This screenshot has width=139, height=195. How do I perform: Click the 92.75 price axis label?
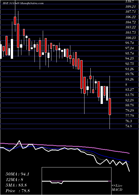[x=130, y=64]
